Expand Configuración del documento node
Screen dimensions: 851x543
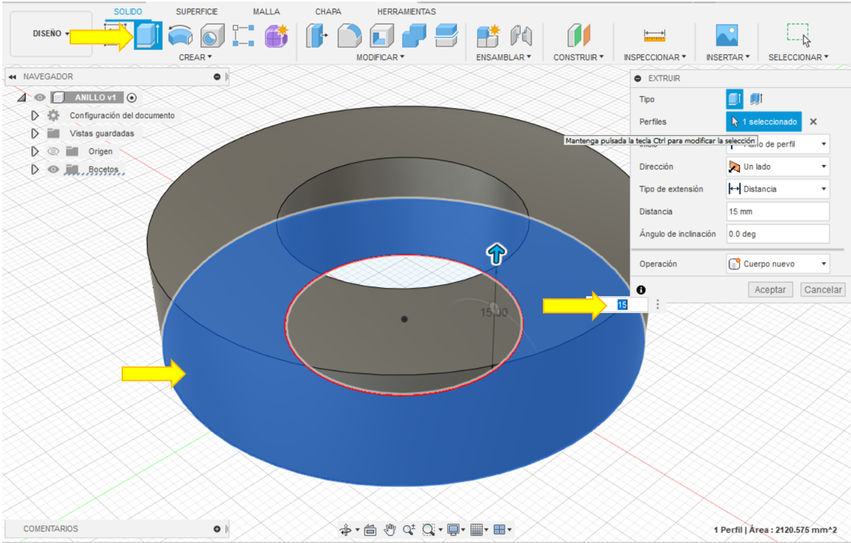34,115
